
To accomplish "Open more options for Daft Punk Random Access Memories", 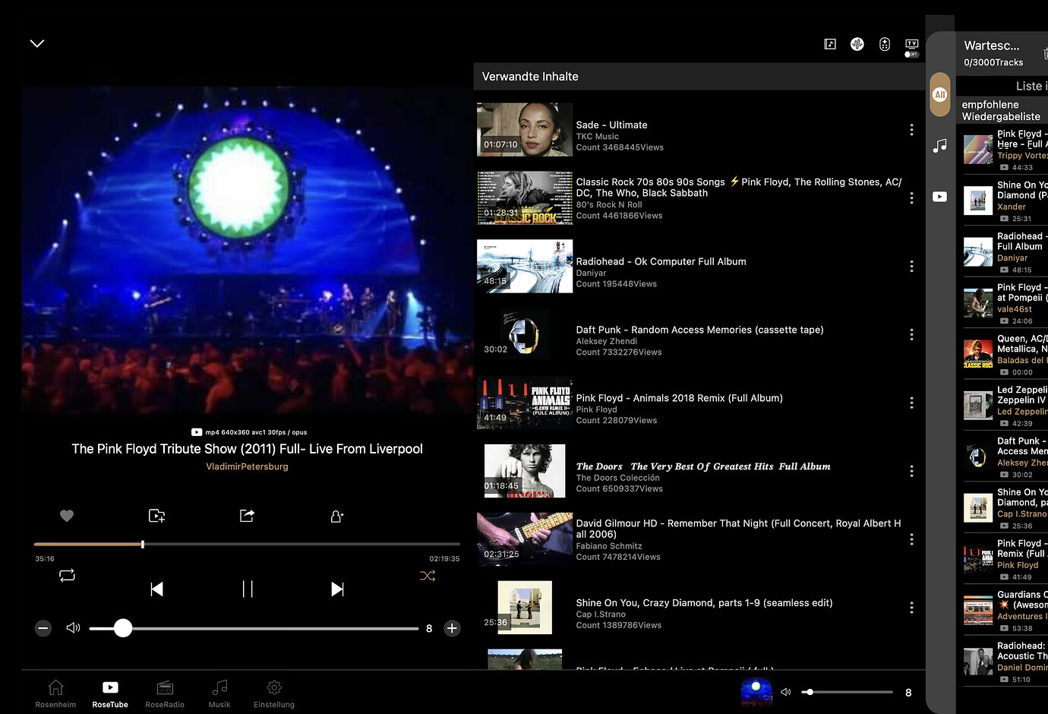I will tap(911, 335).
